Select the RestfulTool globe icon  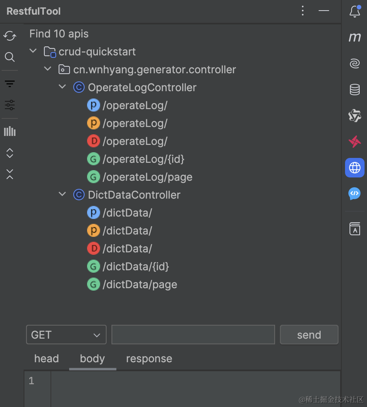pos(355,168)
